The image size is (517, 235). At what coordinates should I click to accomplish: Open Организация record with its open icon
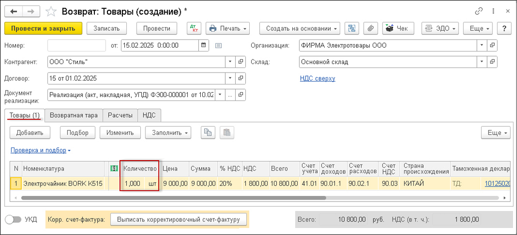493,45
